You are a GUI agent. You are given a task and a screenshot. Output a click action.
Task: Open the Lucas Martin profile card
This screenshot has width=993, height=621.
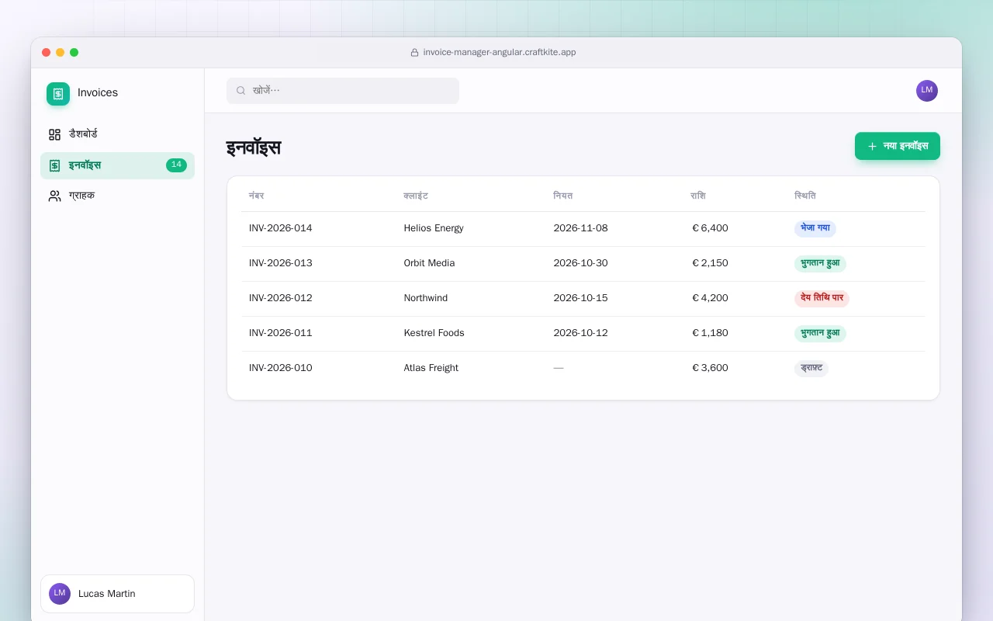(x=117, y=594)
